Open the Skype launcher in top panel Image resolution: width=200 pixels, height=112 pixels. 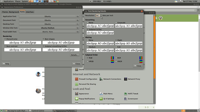click(x=35, y=1)
